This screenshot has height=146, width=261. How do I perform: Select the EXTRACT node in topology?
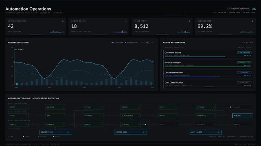(x=93, y=107)
